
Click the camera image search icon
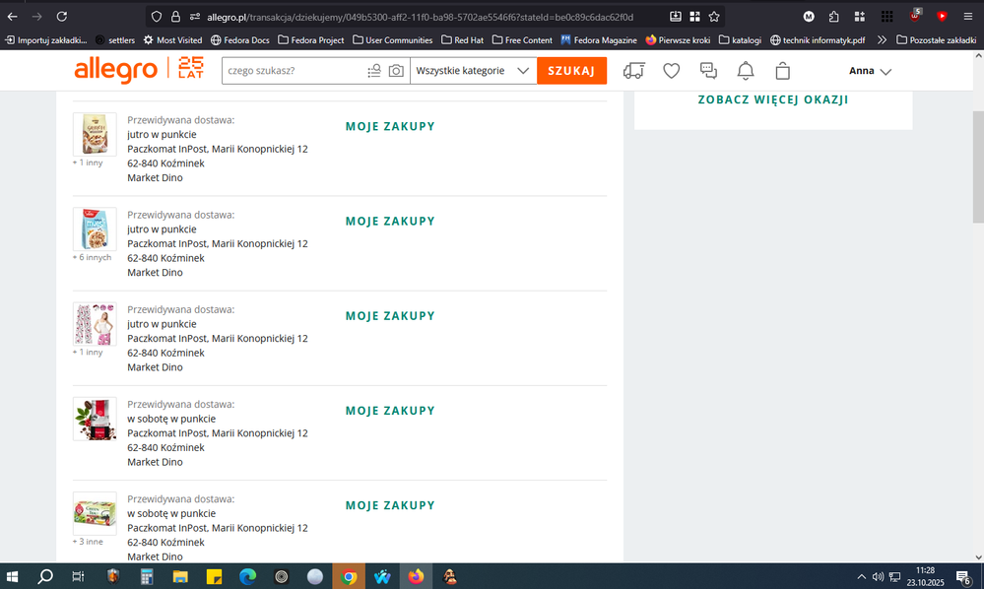[396, 71]
